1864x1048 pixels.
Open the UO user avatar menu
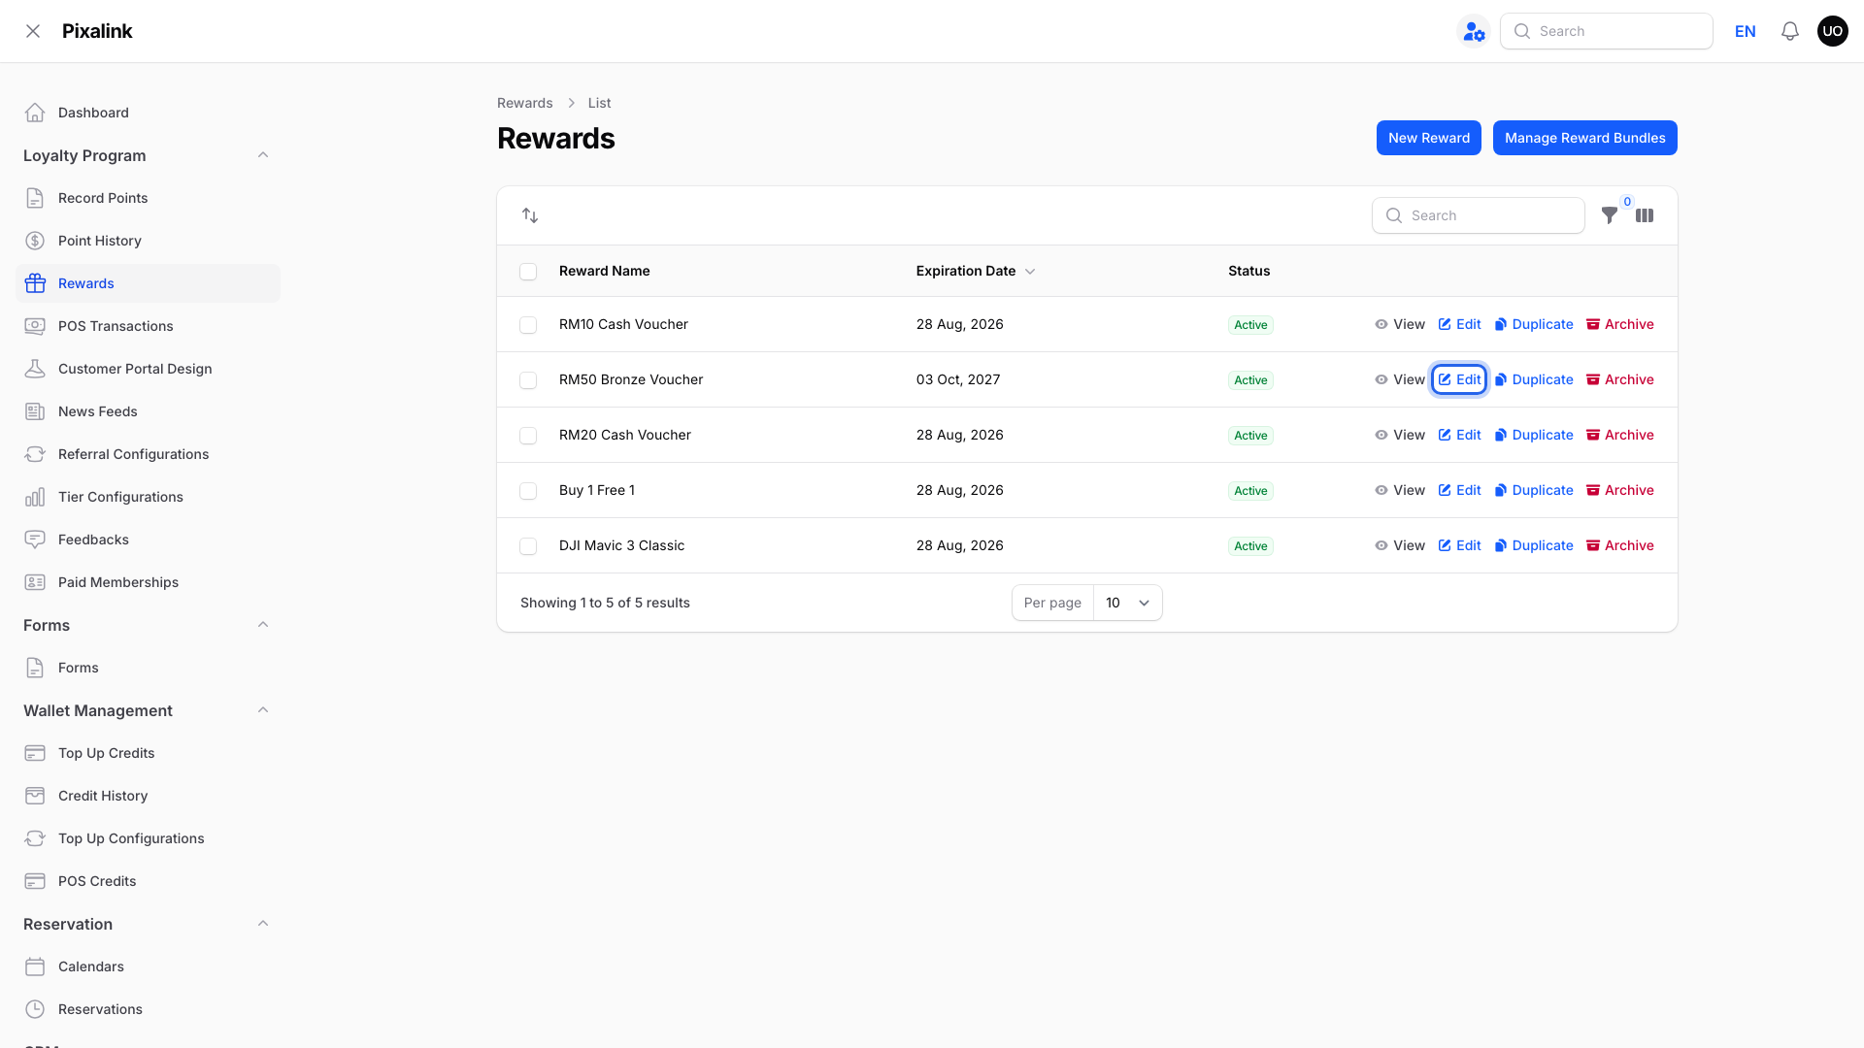(1833, 31)
